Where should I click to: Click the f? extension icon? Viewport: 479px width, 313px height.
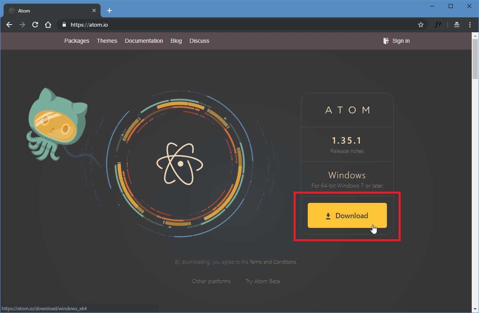tap(438, 25)
